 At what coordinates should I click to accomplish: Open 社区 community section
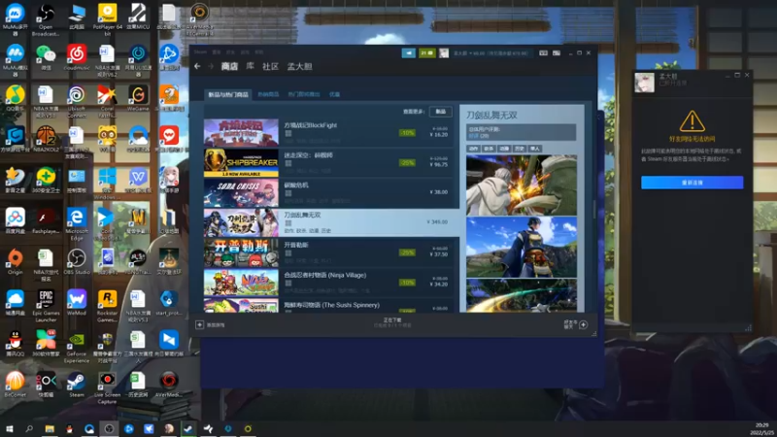point(271,66)
